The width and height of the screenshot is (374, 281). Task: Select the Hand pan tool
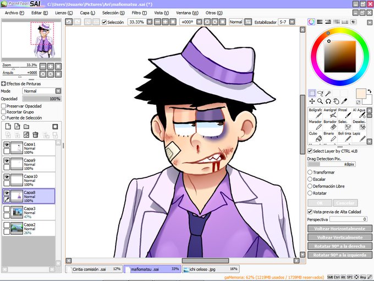[x=336, y=101]
